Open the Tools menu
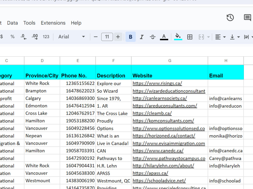 [x=29, y=23]
